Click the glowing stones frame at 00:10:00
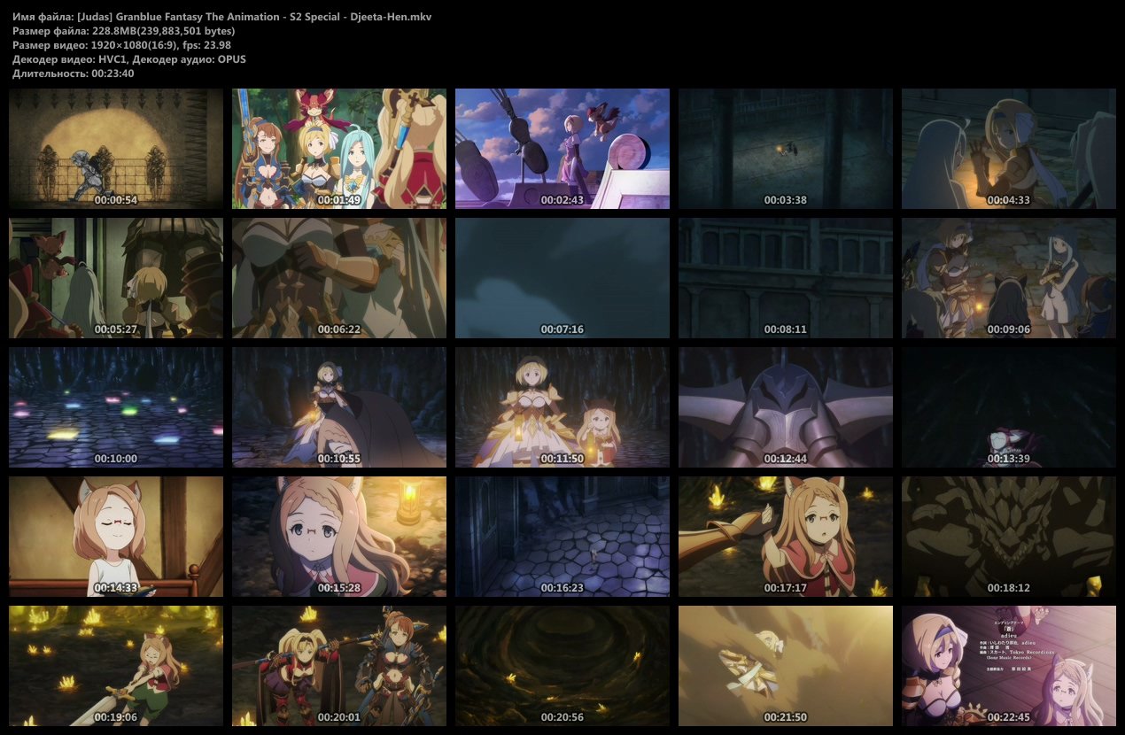 (116, 407)
